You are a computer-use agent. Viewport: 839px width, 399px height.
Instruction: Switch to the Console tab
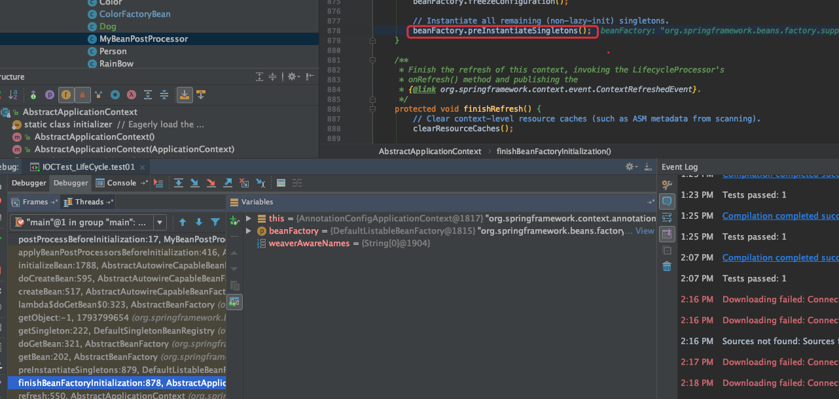tap(122, 183)
